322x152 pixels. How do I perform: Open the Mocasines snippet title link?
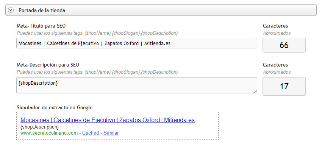click(108, 120)
